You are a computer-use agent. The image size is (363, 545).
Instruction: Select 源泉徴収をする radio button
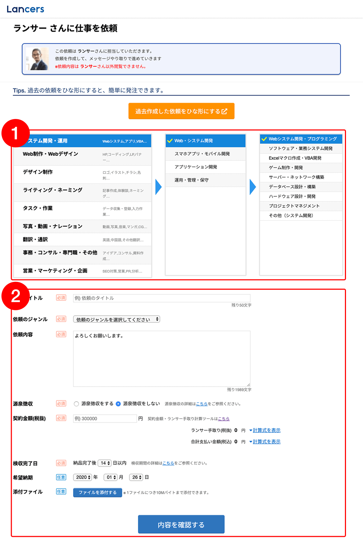tap(76, 404)
